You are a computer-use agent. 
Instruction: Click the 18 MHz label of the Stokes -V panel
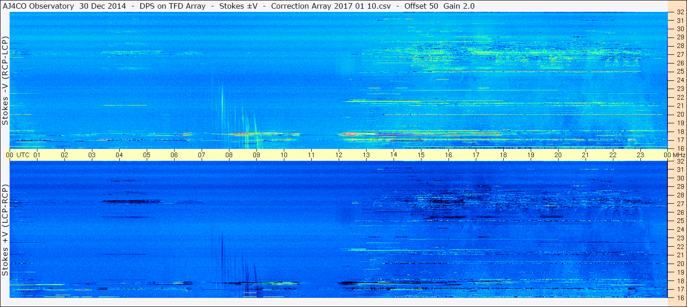[x=680, y=131]
